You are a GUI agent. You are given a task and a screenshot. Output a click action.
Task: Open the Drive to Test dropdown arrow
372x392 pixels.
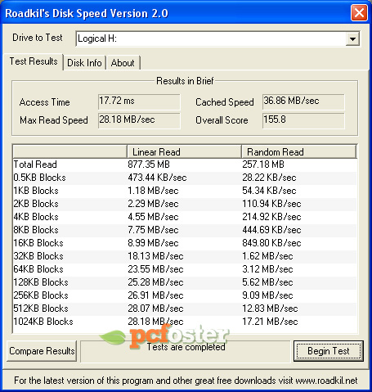[x=352, y=38]
